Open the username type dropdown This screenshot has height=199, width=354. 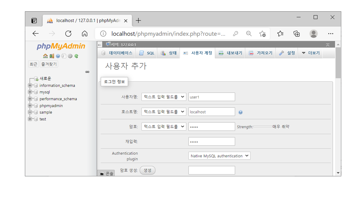164,97
